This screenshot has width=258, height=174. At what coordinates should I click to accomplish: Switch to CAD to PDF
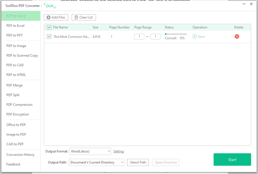[x=15, y=144]
